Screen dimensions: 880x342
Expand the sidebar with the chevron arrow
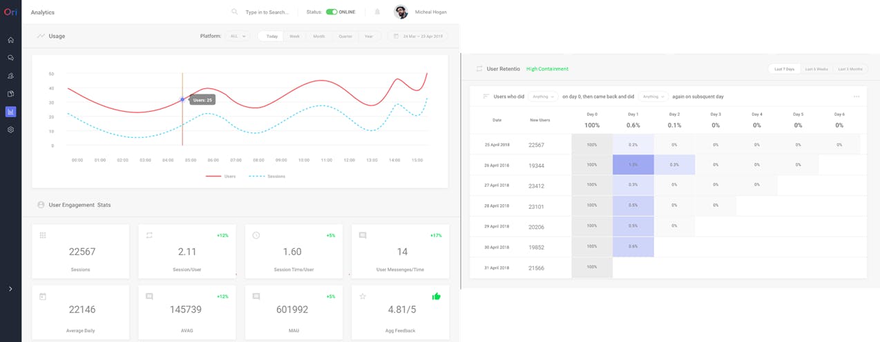(x=10, y=289)
